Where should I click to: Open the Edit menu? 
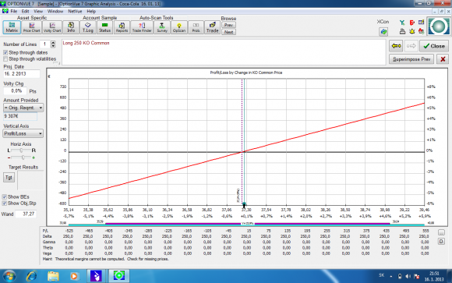(x=25, y=11)
